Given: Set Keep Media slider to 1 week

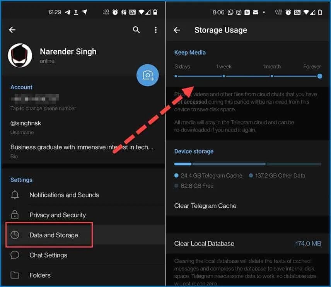Looking at the screenshot, I should coord(224,76).
